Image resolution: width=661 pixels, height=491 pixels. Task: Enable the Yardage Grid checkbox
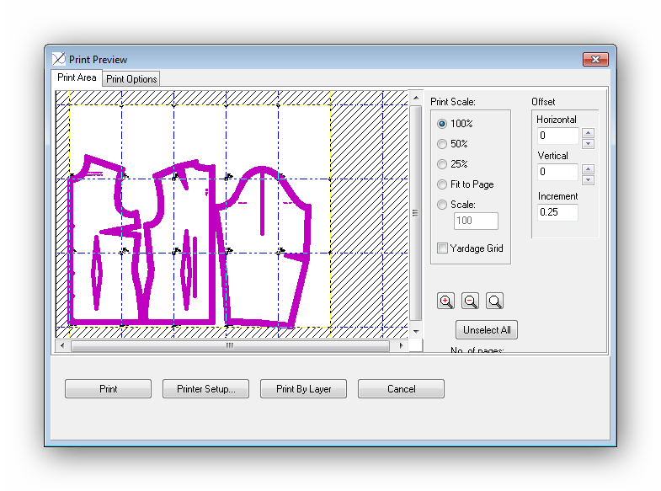point(442,248)
